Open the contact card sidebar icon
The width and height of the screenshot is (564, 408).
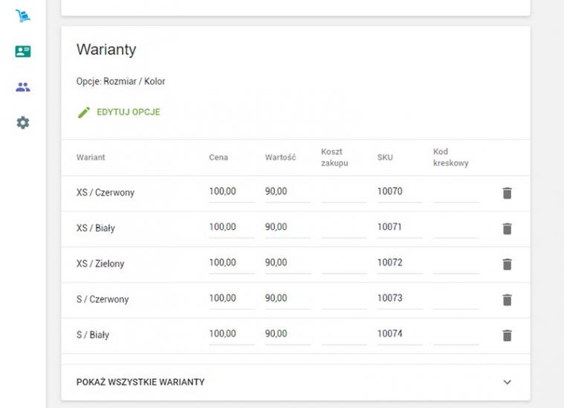click(23, 51)
